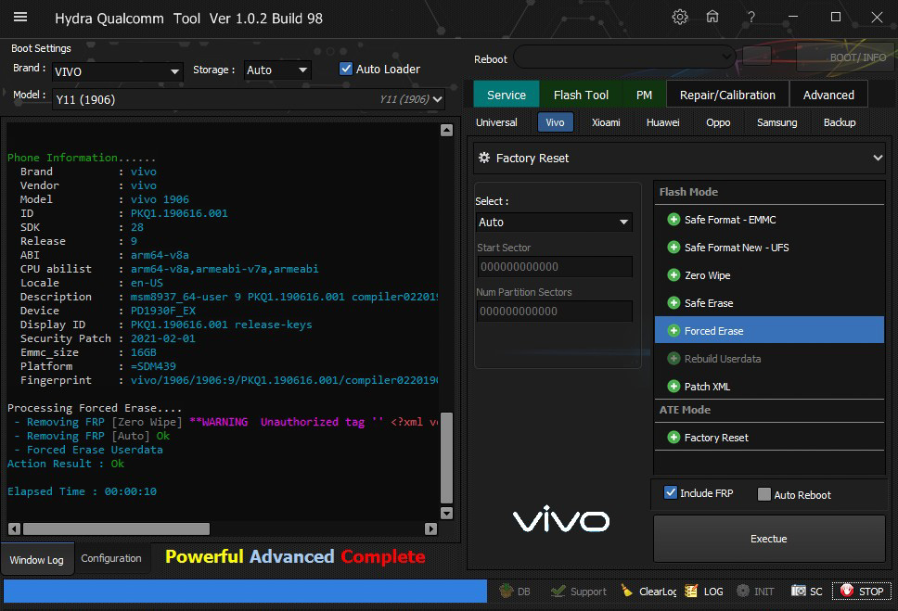Switch to the Xiaomi brand tab

[x=606, y=122]
